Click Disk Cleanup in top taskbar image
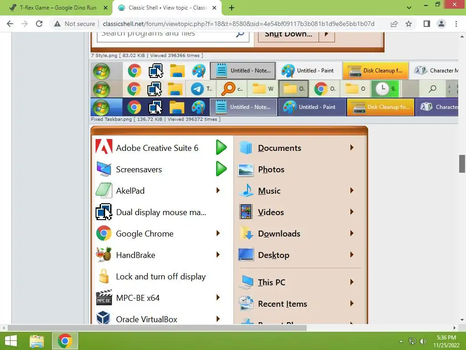The image size is (466, 350). pyautogui.click(x=375, y=71)
